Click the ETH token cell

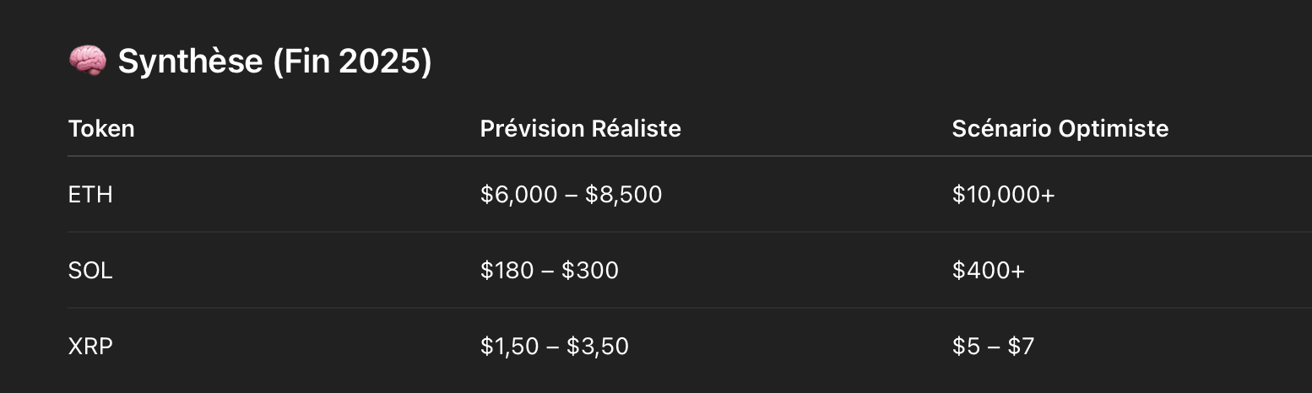click(x=90, y=195)
